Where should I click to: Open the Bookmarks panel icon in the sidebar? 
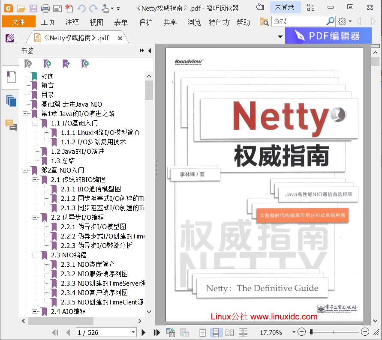point(11,77)
